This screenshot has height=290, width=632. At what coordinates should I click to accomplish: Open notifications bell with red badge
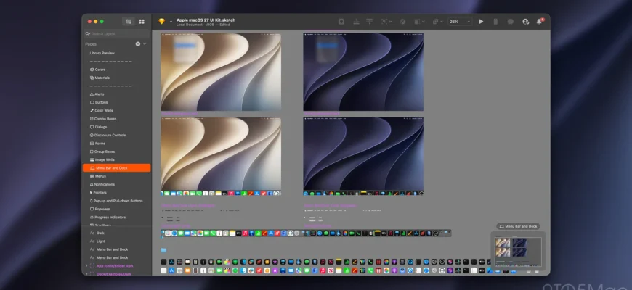pos(539,21)
